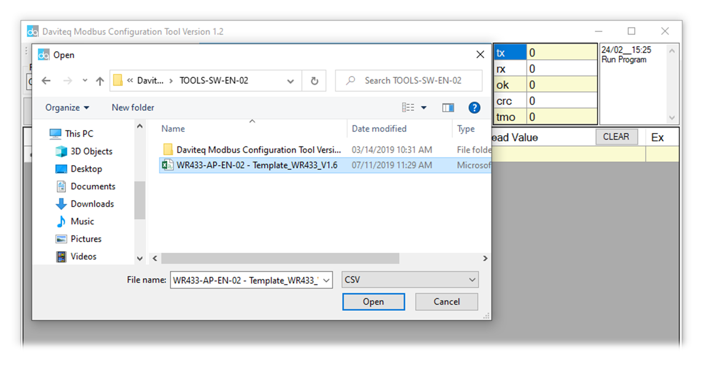Open Music in navigation pane

pyautogui.click(x=75, y=222)
